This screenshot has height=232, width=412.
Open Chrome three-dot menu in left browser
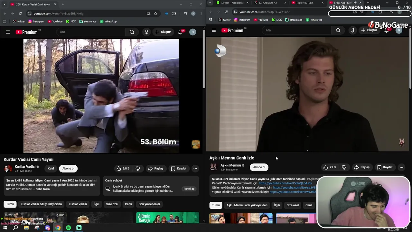pyautogui.click(x=201, y=14)
